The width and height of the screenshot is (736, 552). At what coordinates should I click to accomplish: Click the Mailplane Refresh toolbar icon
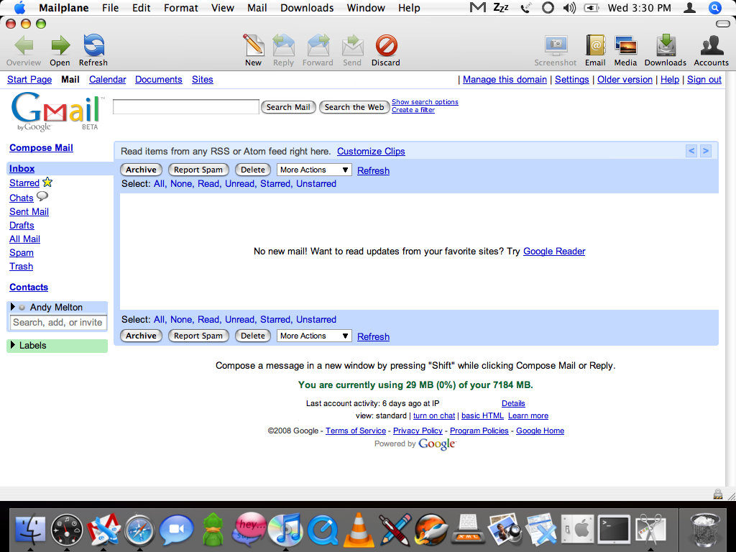tap(93, 45)
